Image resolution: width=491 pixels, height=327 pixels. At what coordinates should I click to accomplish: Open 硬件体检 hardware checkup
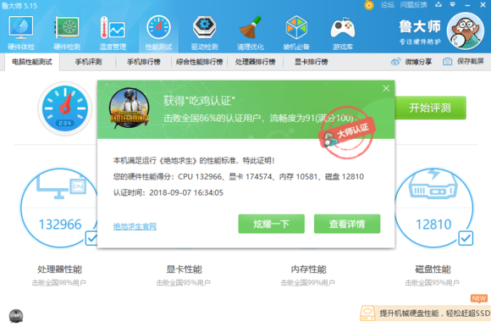[21, 32]
